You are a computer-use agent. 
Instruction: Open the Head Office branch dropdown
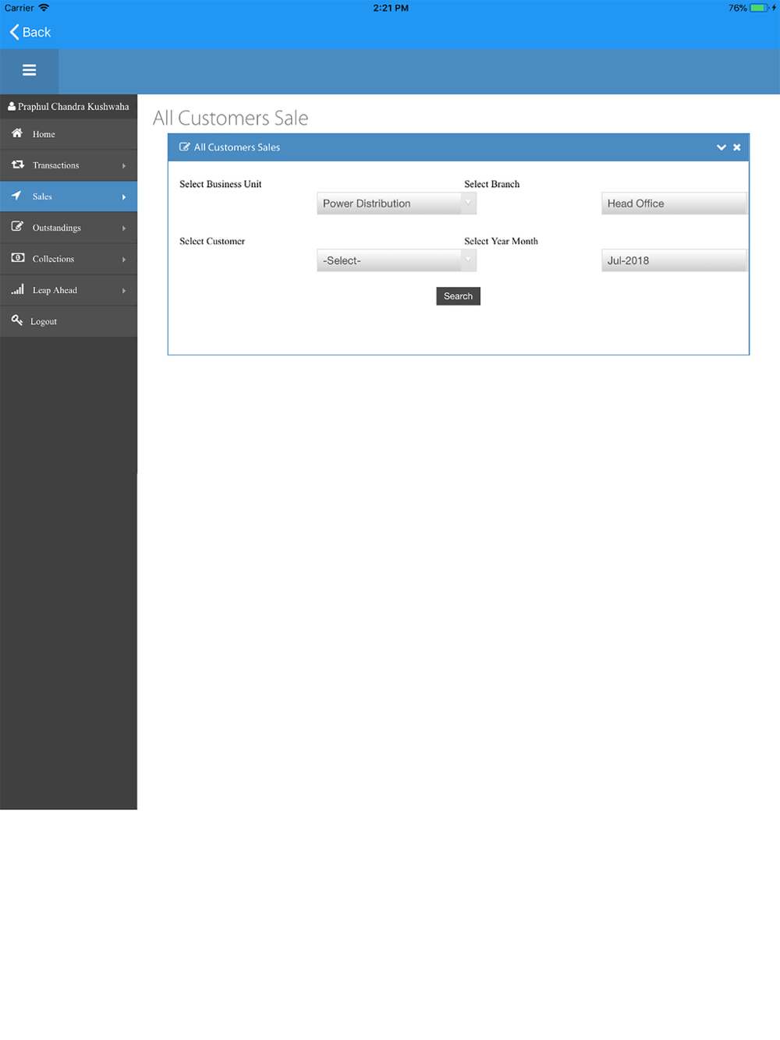point(674,203)
